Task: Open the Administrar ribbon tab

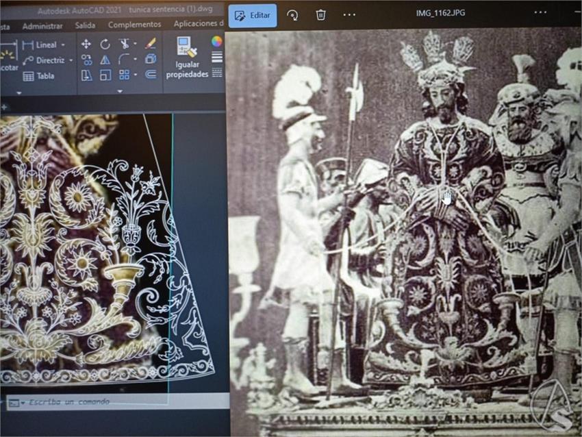Action: pyautogui.click(x=42, y=25)
